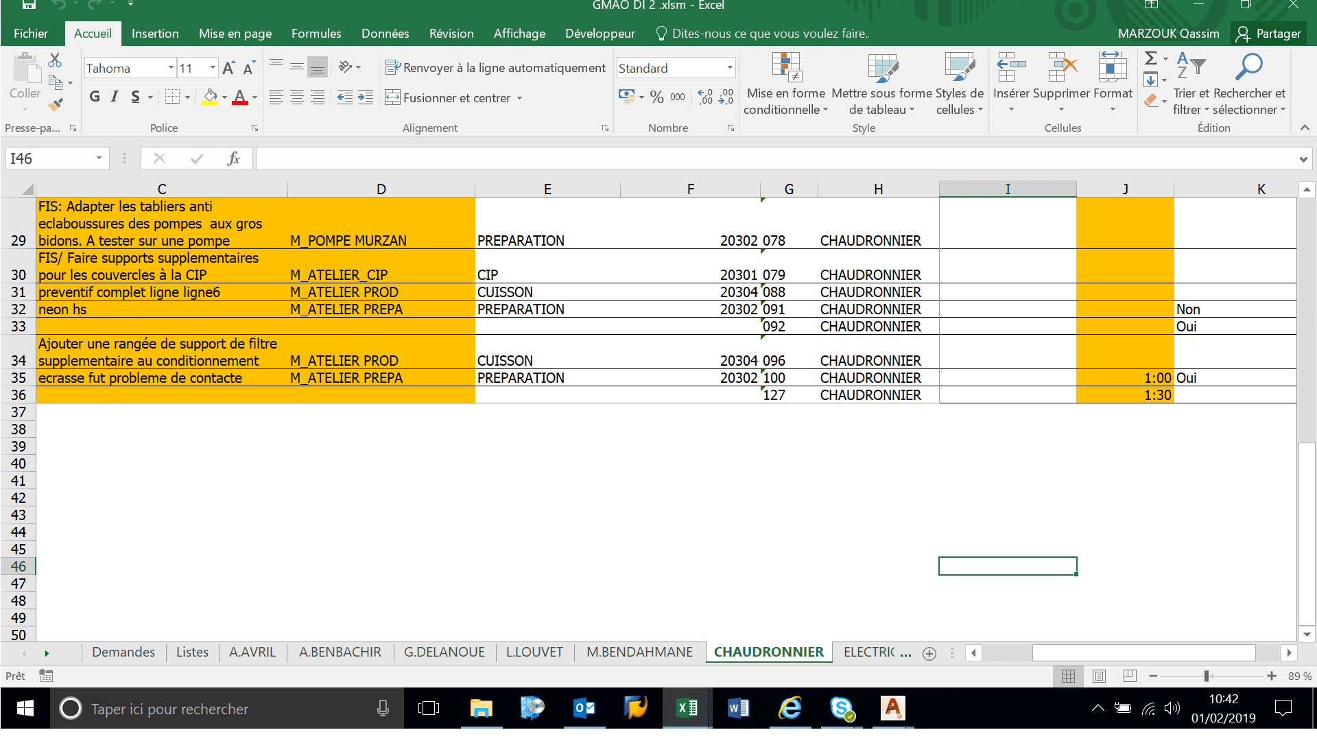Click the Insert Function fx icon
Image resolution: width=1317 pixels, height=741 pixels.
[x=233, y=158]
